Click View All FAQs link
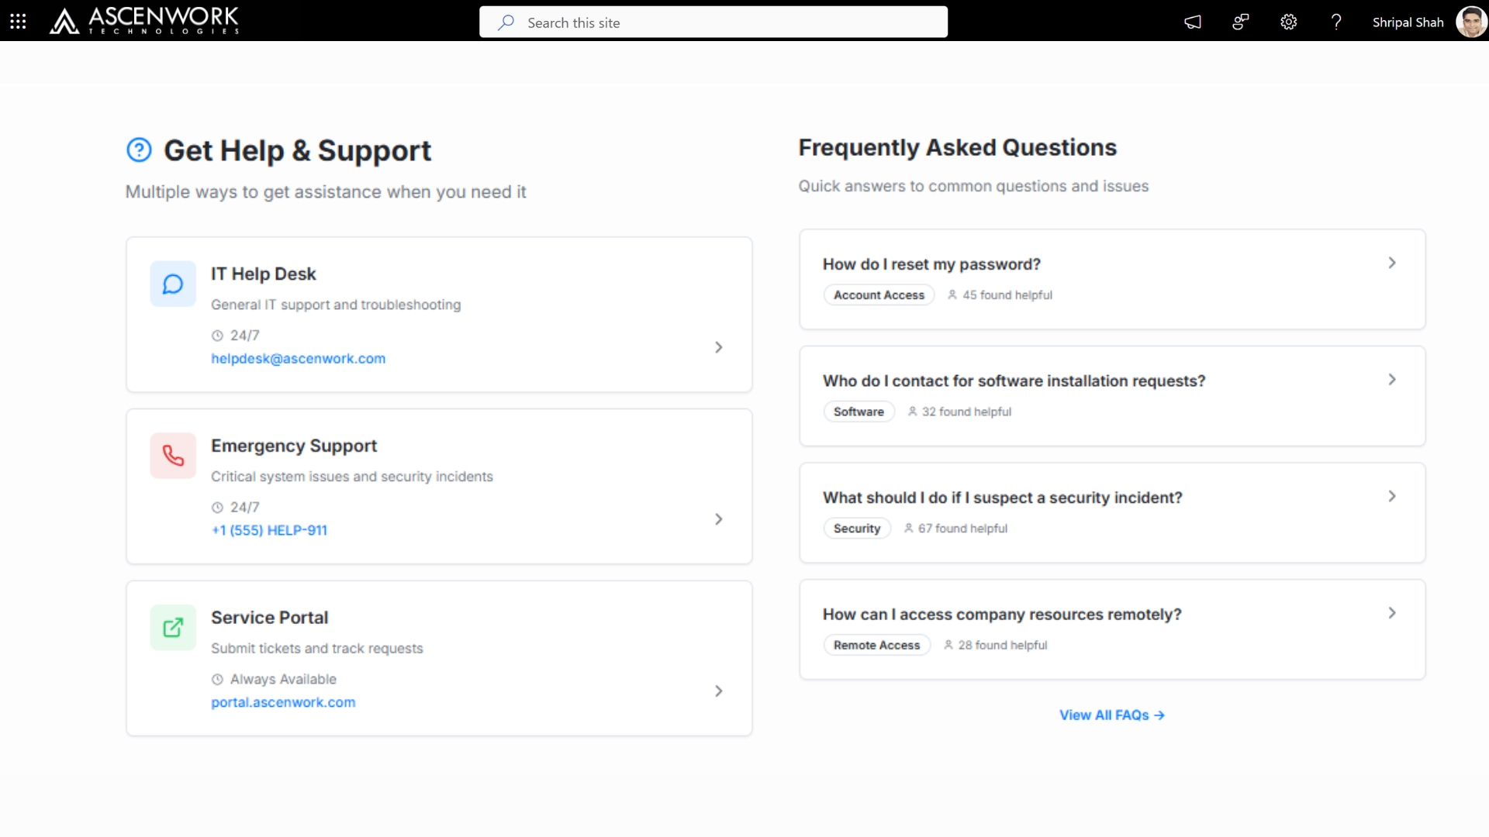Viewport: 1489px width, 837px height. tap(1111, 715)
